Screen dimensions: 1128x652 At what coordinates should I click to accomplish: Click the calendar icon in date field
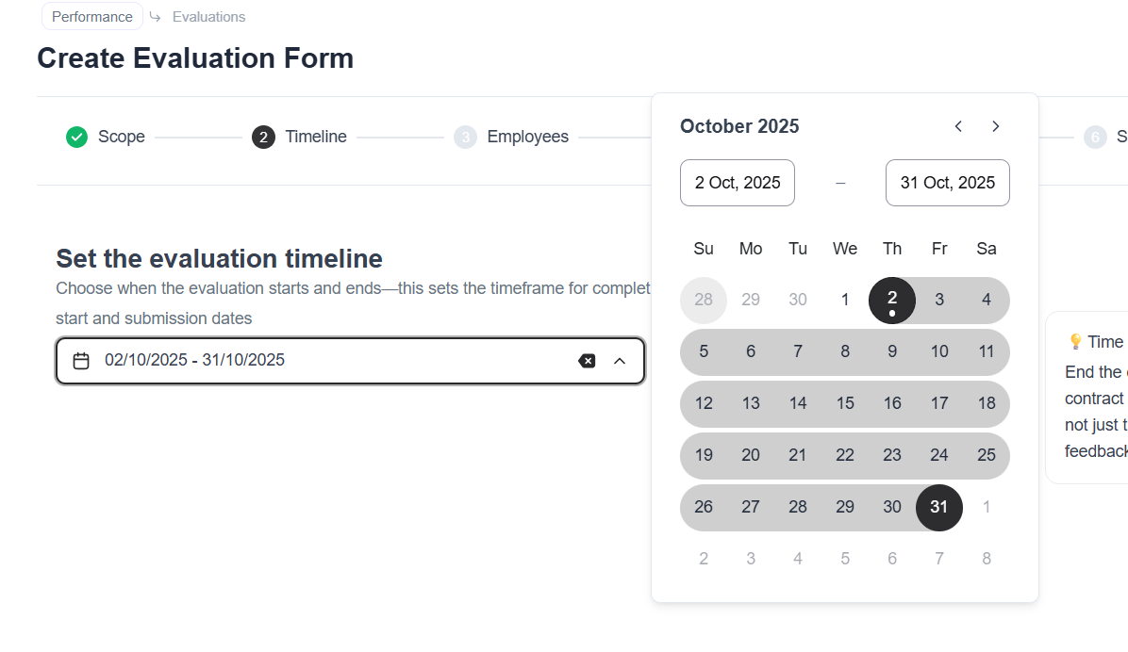(81, 361)
